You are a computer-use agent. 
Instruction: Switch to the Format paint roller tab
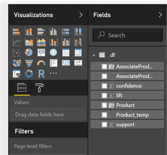pyautogui.click(x=40, y=87)
